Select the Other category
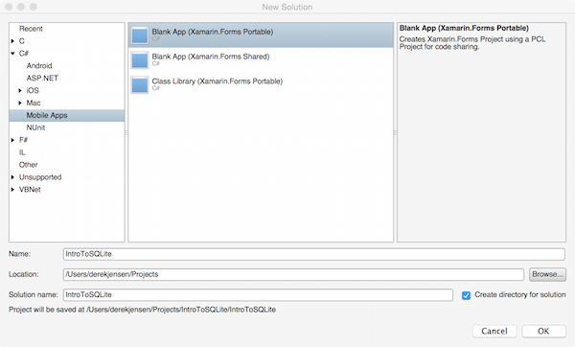The image size is (575, 347). click(x=28, y=165)
